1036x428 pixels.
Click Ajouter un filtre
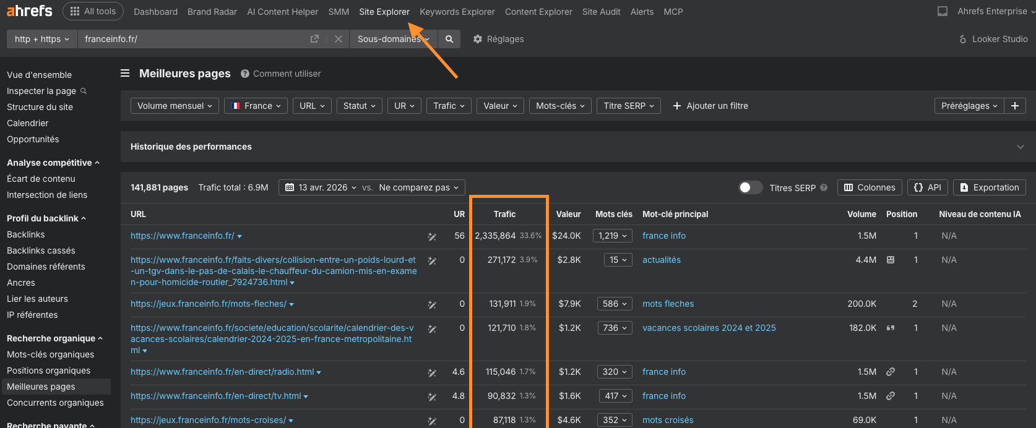point(710,106)
